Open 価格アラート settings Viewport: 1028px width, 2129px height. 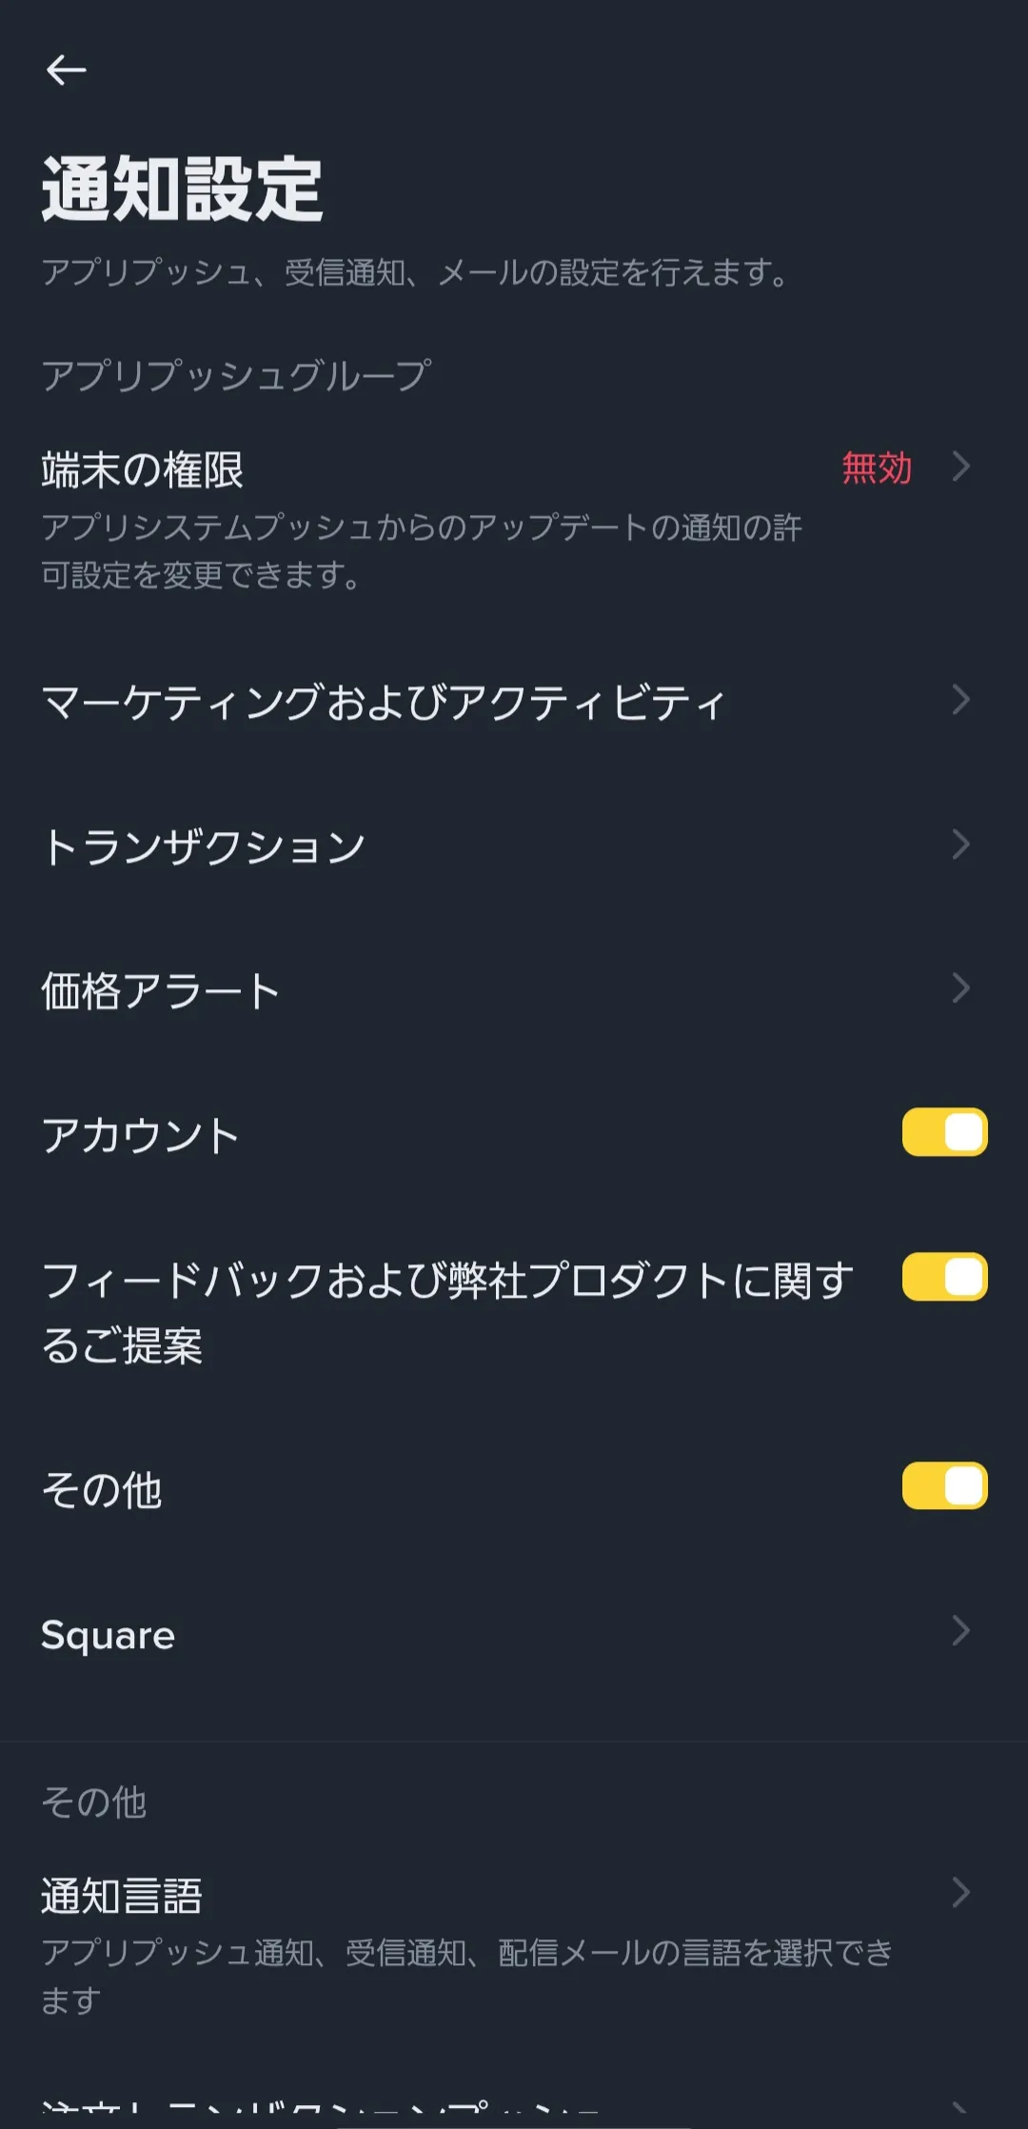[160, 991]
